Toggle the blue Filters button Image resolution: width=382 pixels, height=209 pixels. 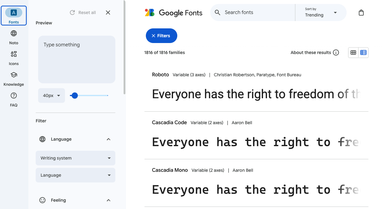click(x=161, y=36)
